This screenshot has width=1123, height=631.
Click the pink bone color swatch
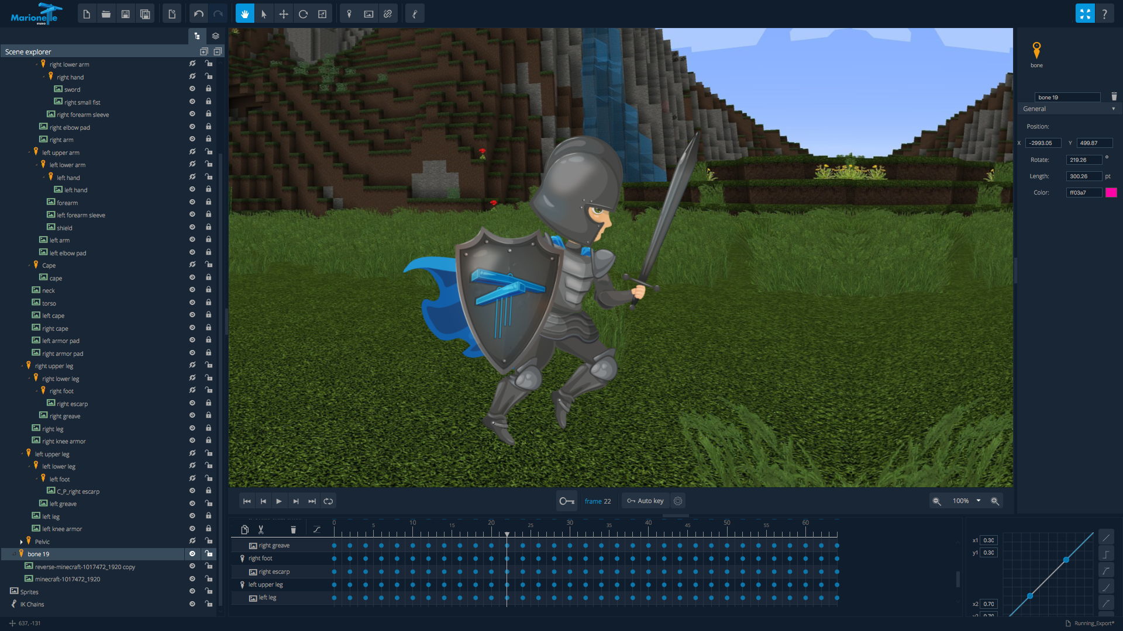pyautogui.click(x=1111, y=193)
